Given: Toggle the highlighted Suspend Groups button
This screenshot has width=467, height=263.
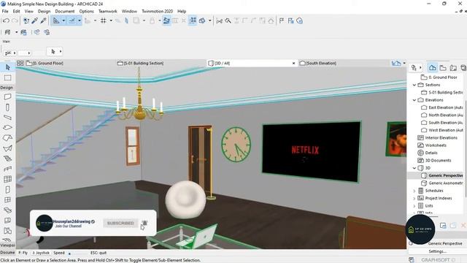Looking at the screenshot, I should click(x=193, y=20).
